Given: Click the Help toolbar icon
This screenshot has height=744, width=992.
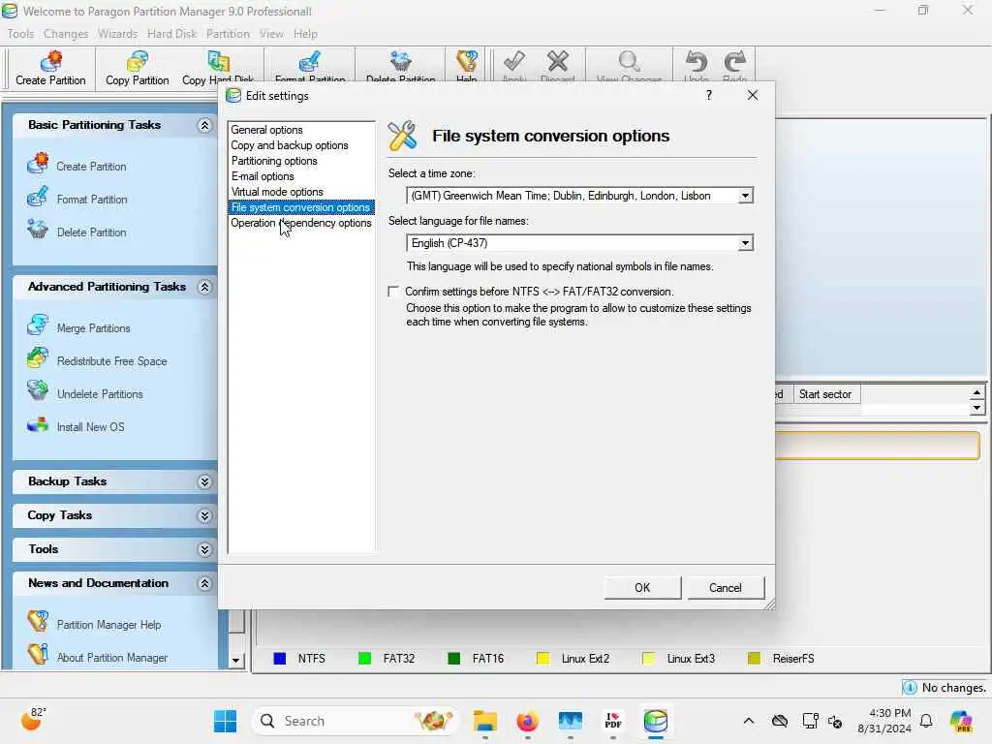Looking at the screenshot, I should coord(466,61).
